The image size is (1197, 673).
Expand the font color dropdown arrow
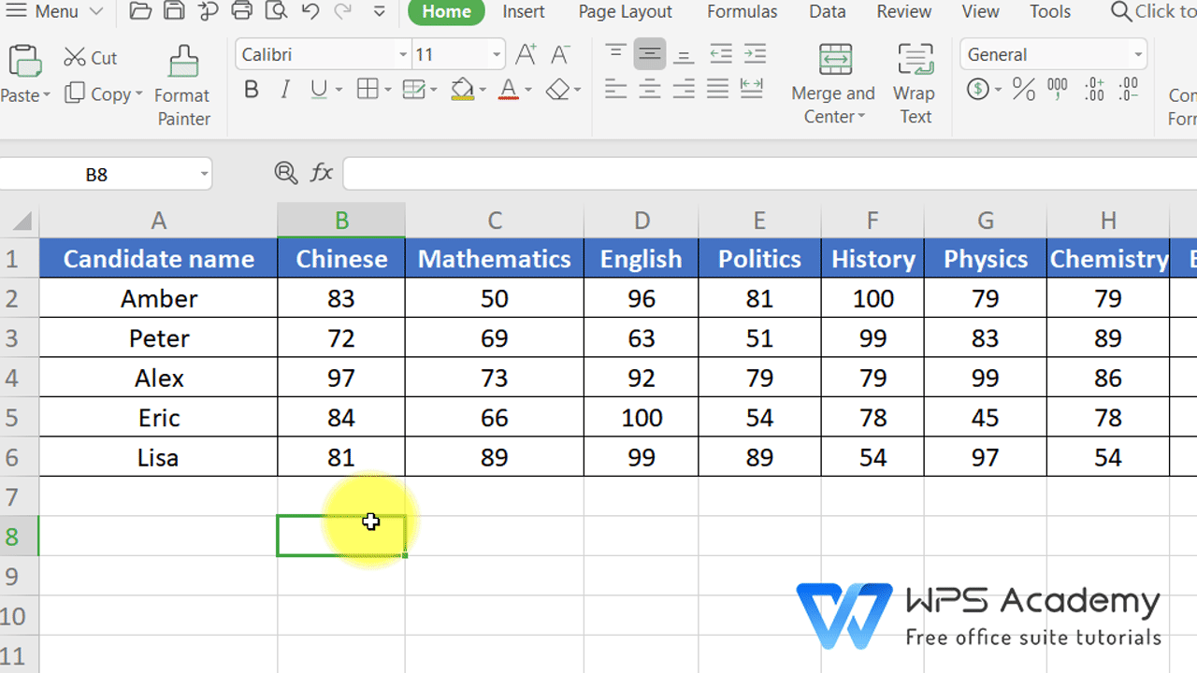coord(528,90)
